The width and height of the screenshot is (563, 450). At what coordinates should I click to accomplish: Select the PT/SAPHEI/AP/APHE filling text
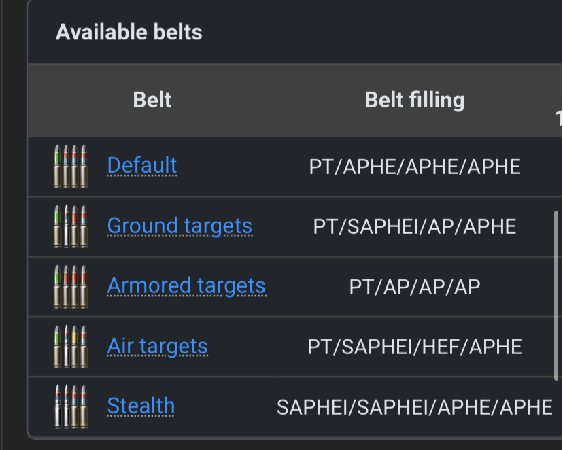pyautogui.click(x=415, y=226)
